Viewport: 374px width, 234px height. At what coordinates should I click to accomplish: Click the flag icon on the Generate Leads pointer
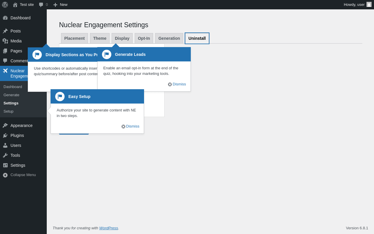[x=107, y=54]
